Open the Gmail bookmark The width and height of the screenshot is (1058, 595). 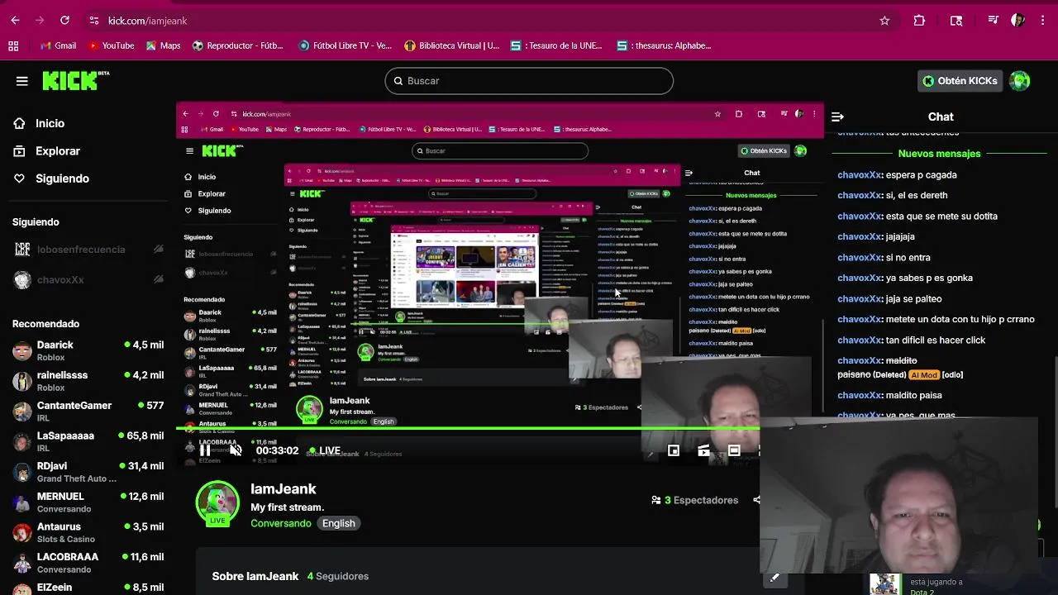[58, 45]
